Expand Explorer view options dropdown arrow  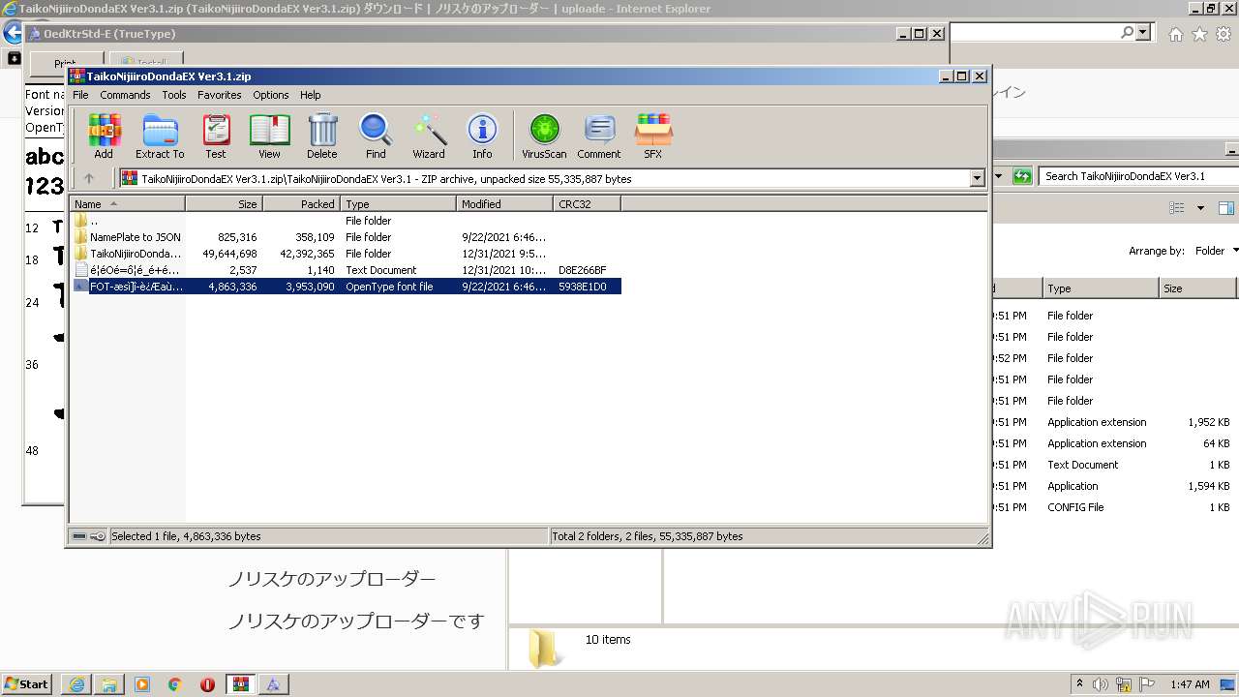point(1200,208)
